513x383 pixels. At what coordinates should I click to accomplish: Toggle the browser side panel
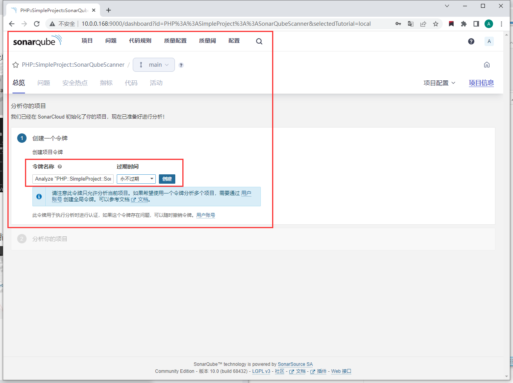coord(476,24)
